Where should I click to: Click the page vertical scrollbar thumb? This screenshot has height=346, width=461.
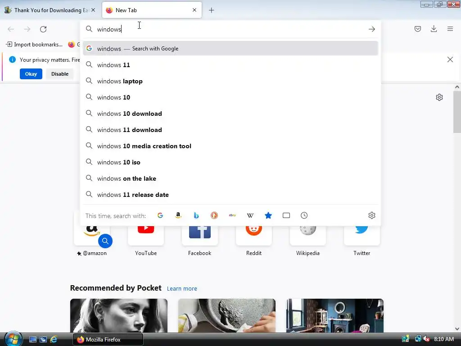point(457,112)
